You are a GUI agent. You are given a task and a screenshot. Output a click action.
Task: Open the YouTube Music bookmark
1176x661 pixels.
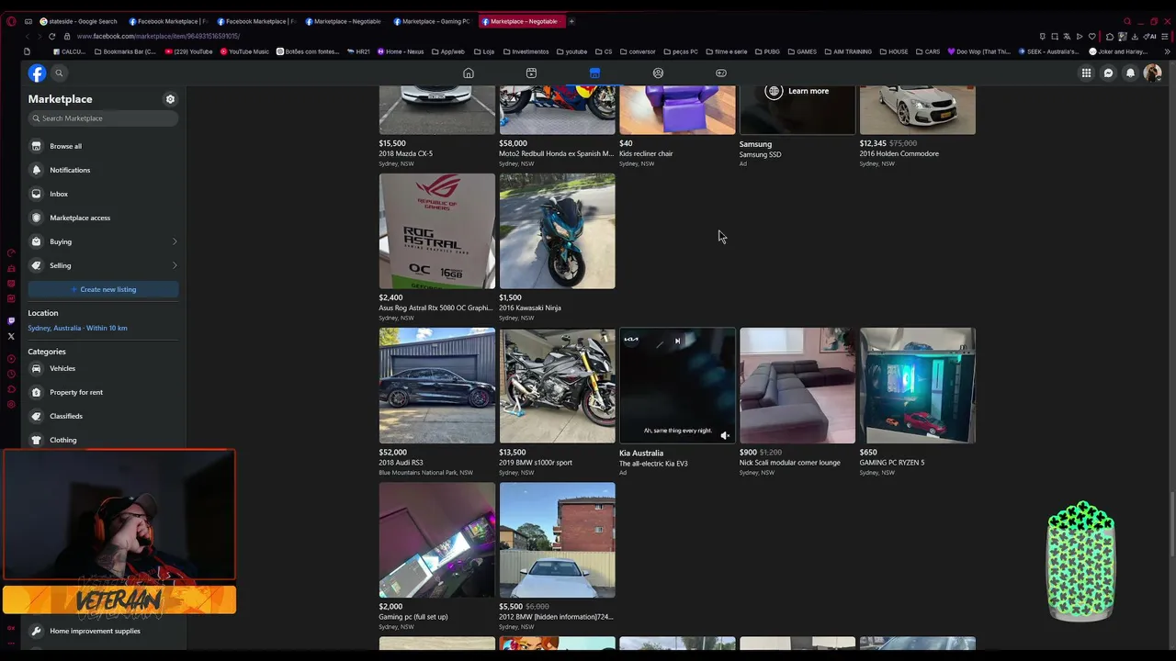(x=244, y=51)
